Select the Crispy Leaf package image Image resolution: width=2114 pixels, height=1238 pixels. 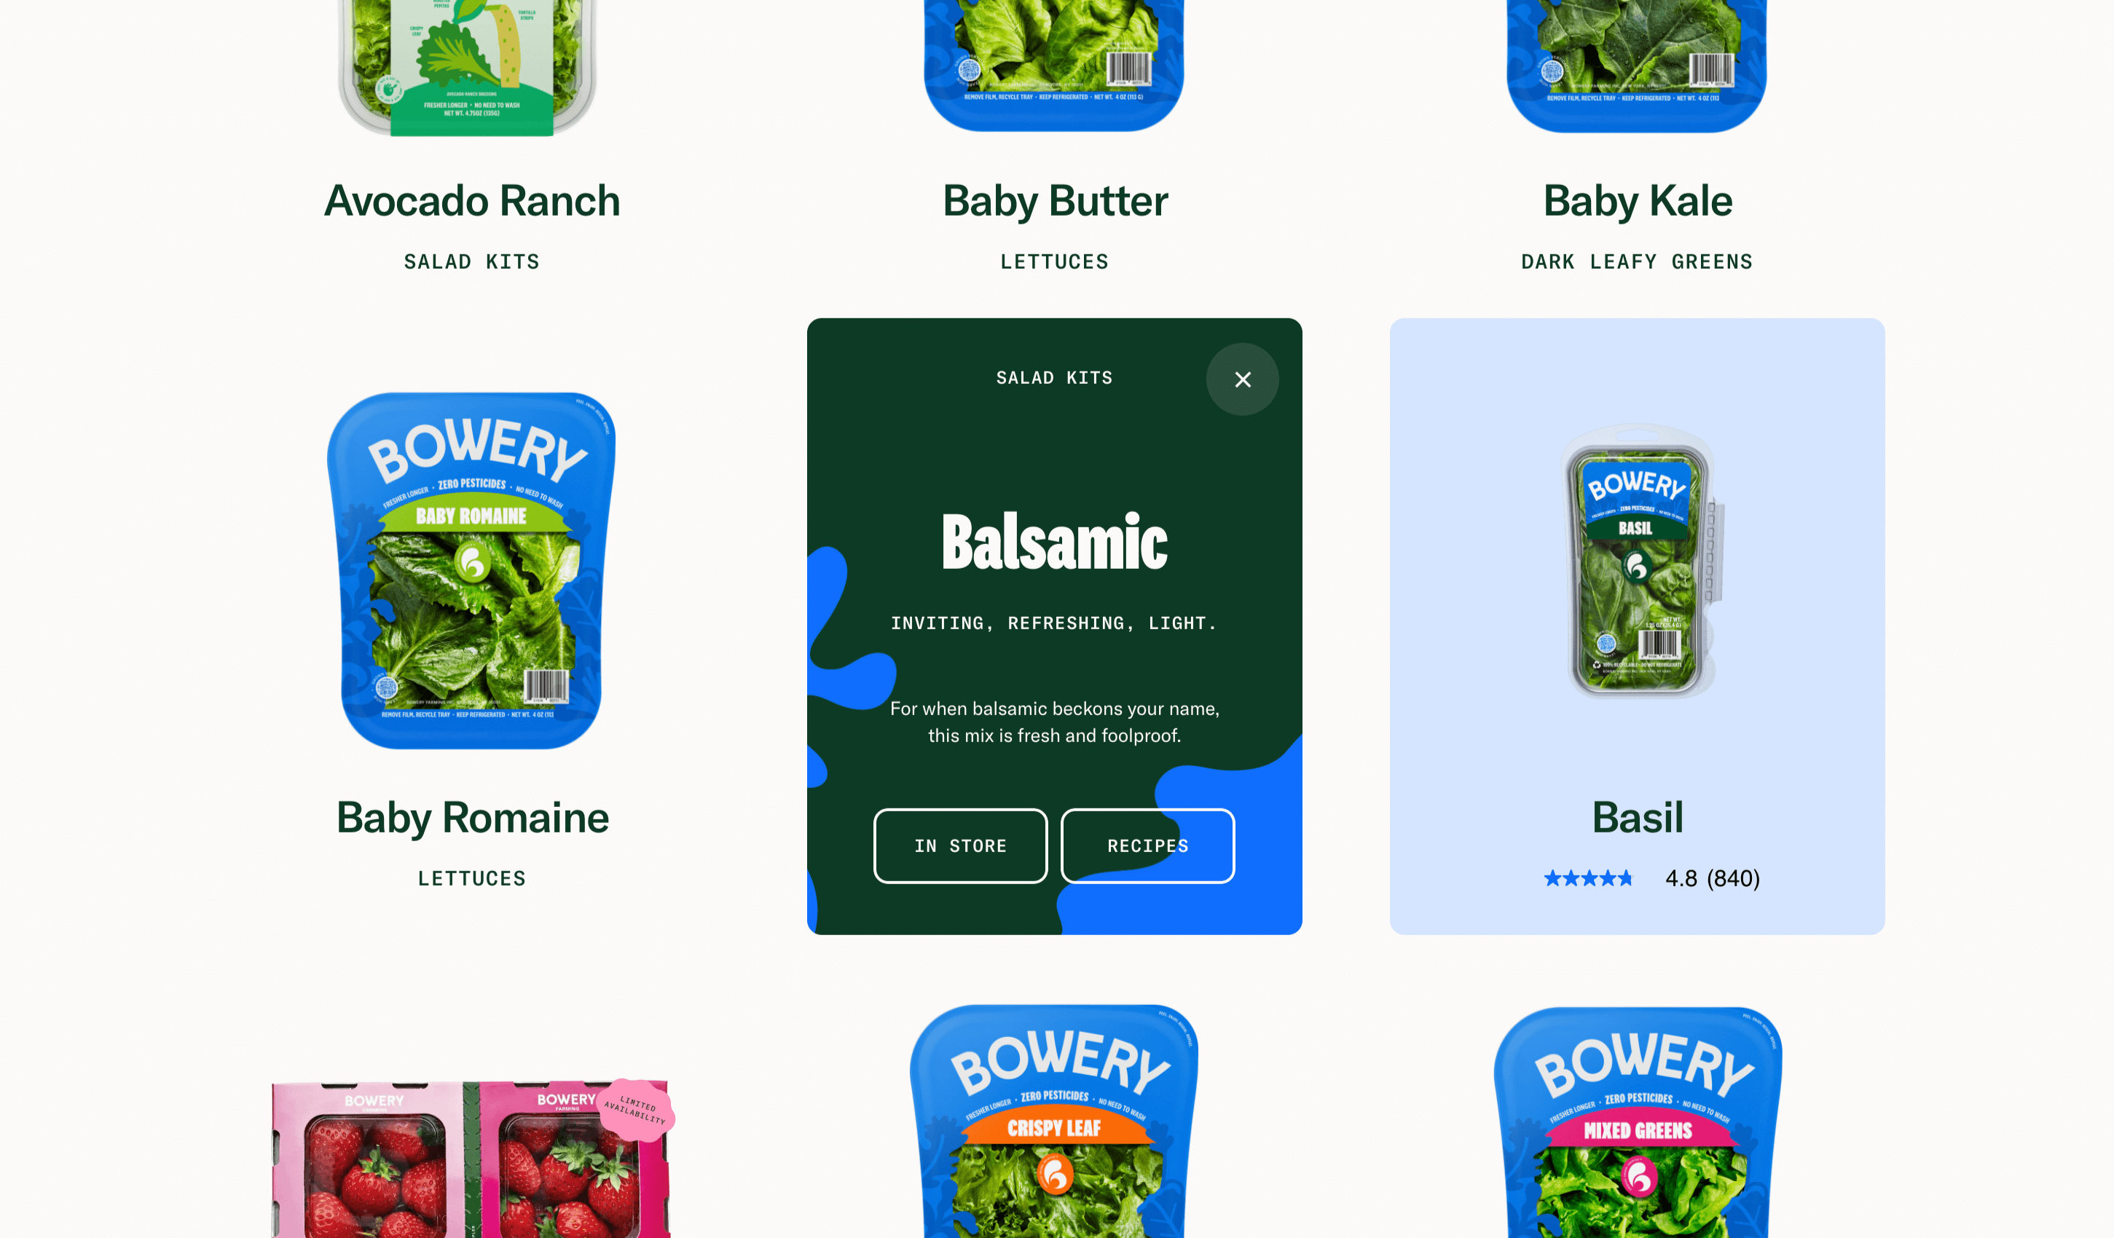(1055, 1121)
